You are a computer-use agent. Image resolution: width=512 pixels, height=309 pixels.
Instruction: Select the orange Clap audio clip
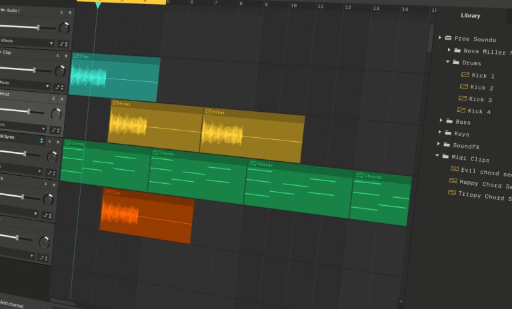[146, 216]
